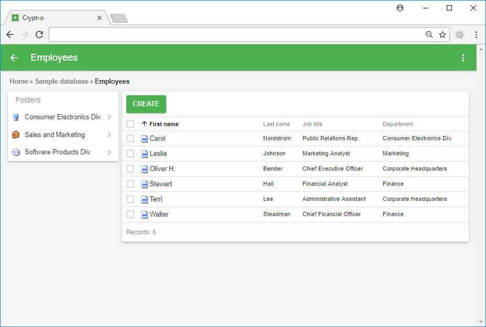Open Oliver H.'s employee record
486x327 pixels.
[163, 168]
